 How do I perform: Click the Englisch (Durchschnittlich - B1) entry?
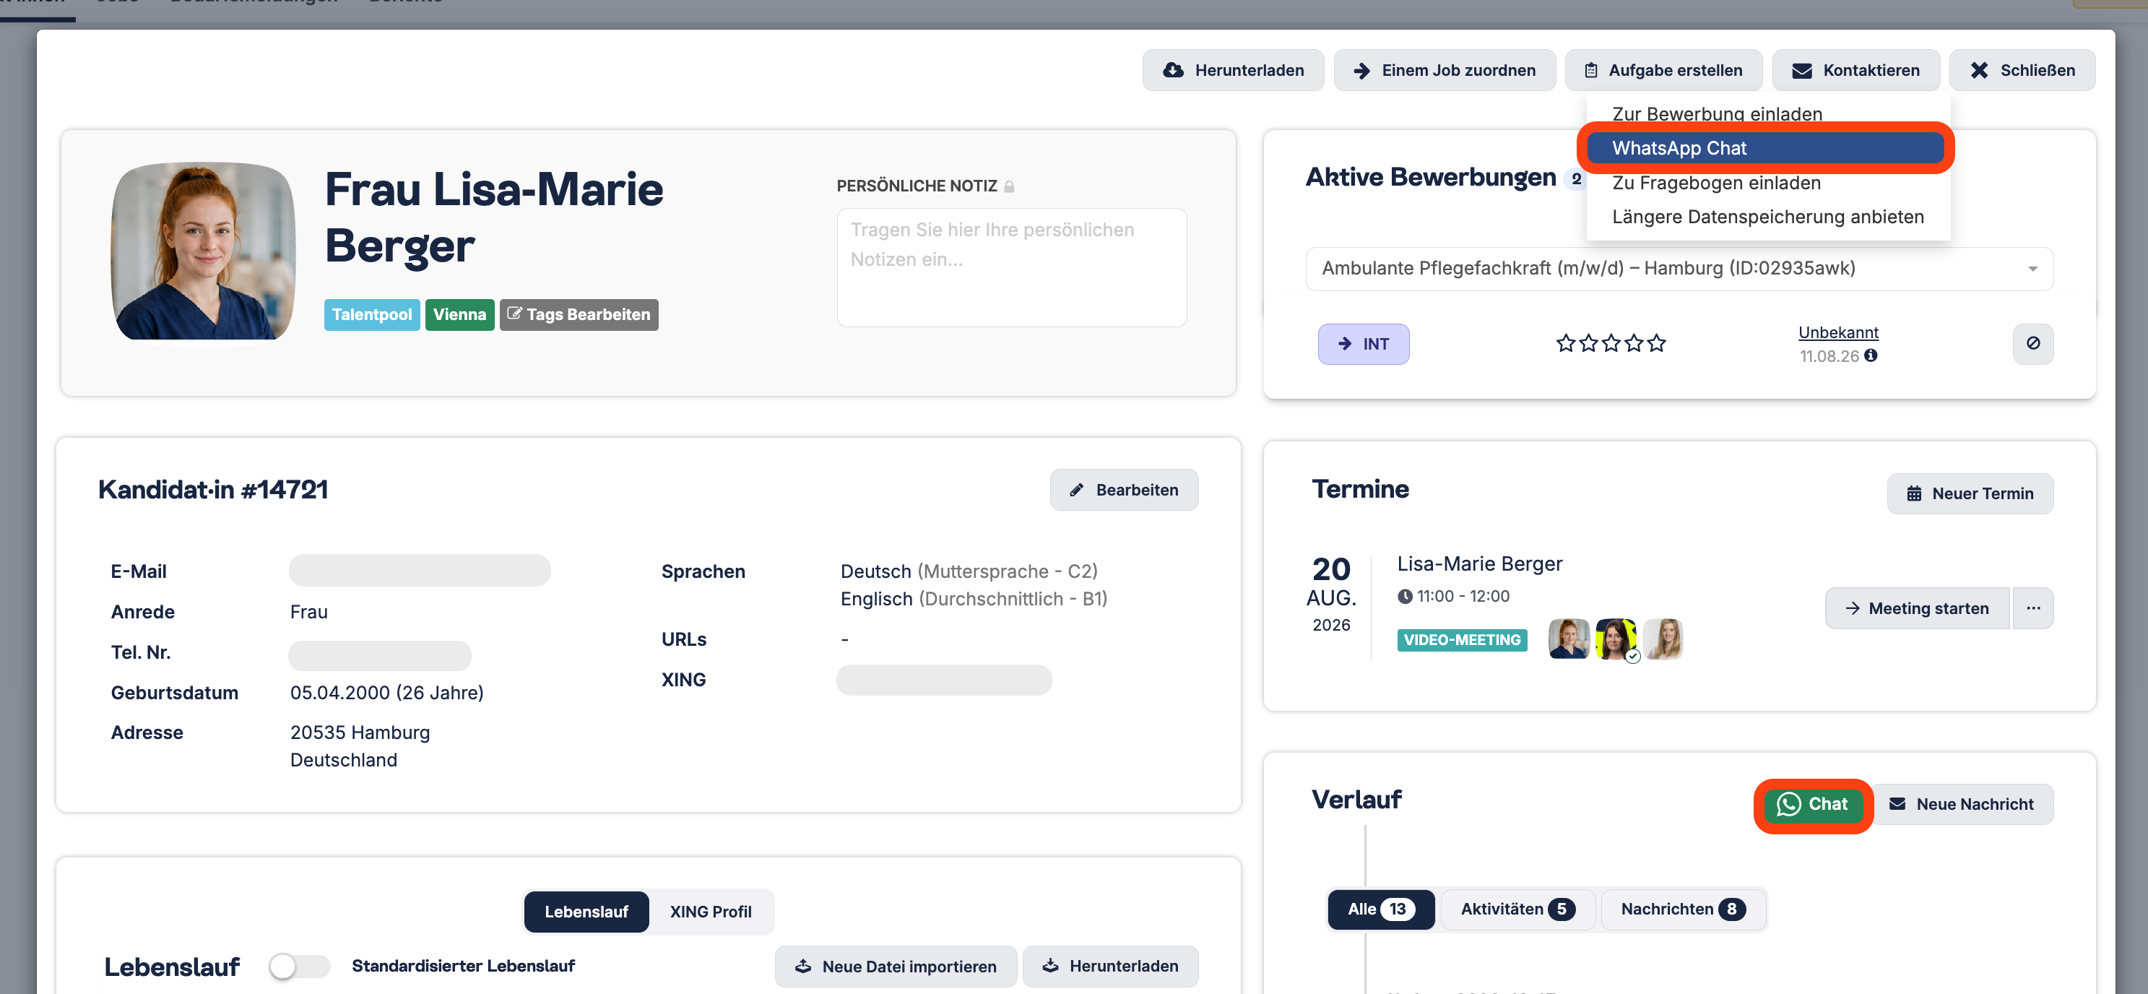coord(974,599)
